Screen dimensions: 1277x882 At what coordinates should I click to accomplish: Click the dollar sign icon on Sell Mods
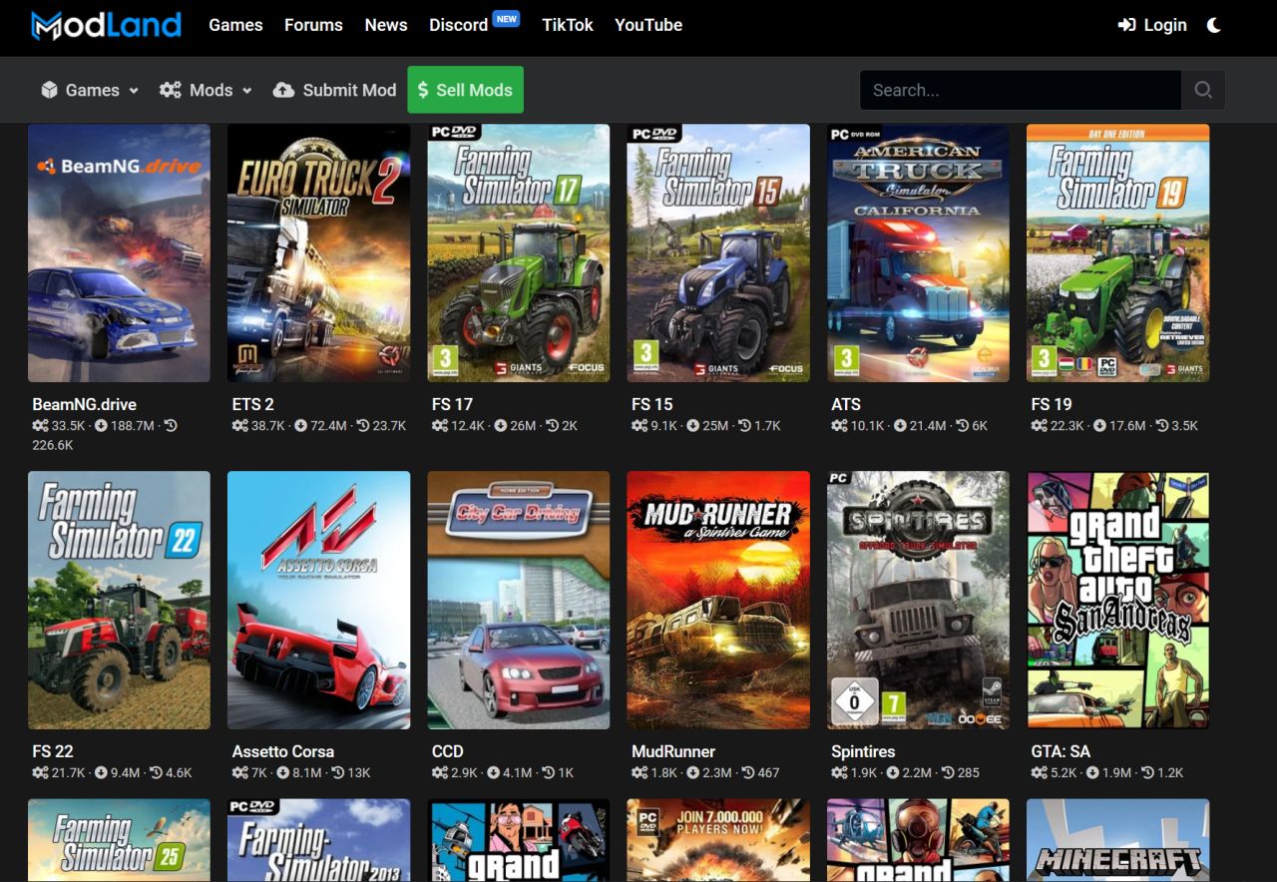423,90
